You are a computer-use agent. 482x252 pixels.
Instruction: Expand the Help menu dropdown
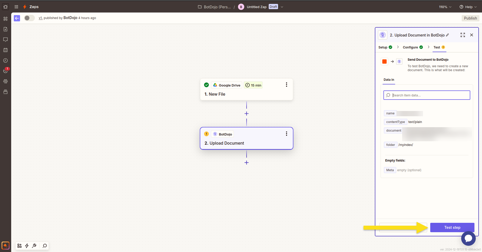click(468, 7)
